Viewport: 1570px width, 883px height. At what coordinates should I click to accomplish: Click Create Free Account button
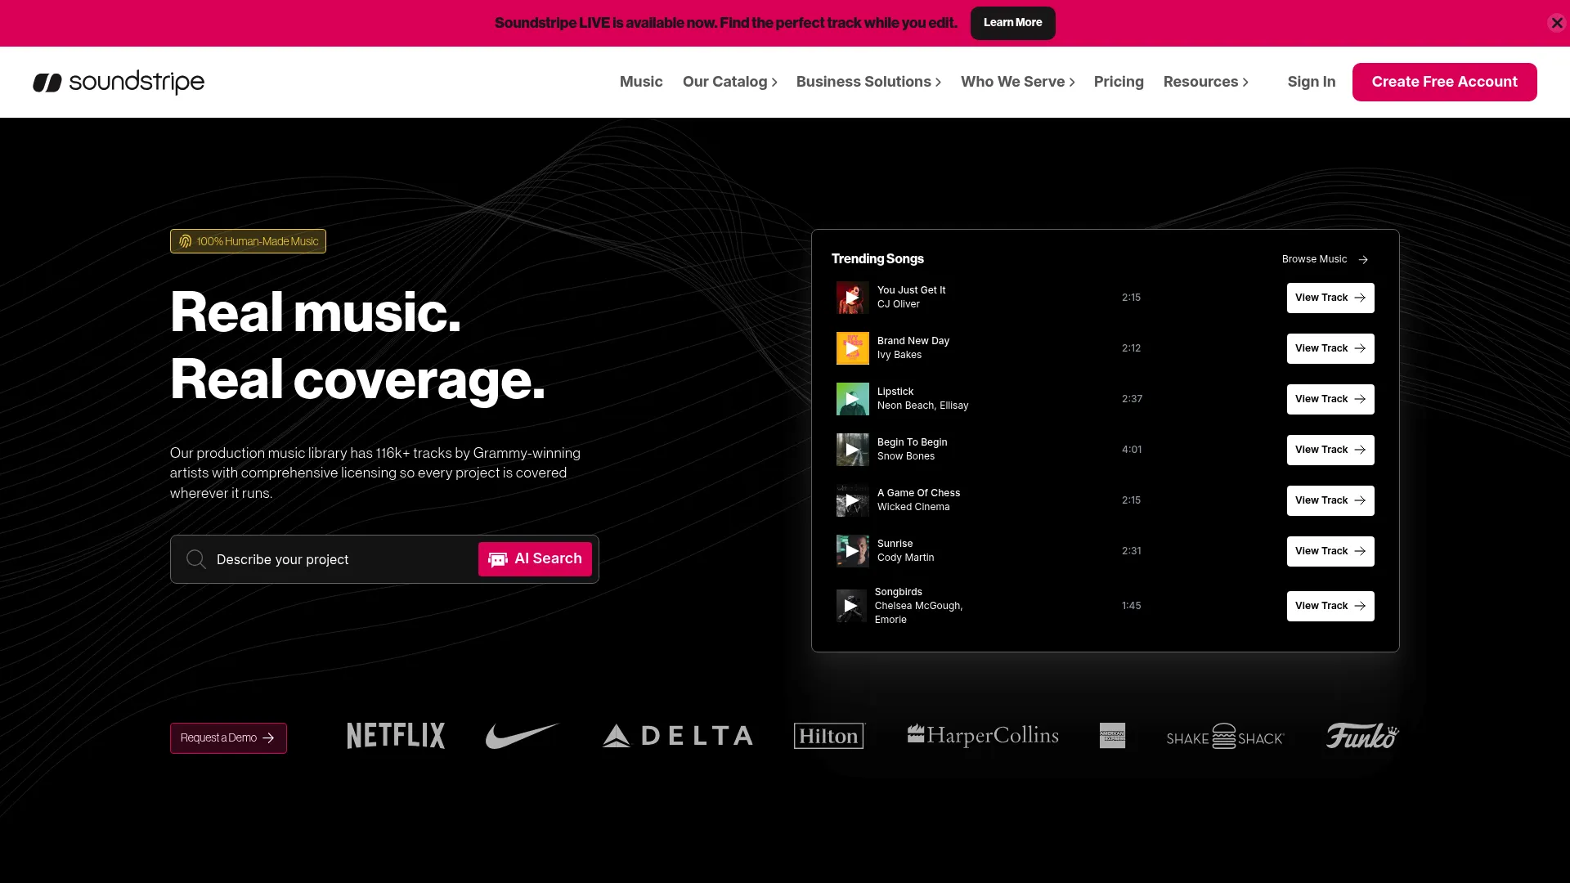[x=1444, y=82]
